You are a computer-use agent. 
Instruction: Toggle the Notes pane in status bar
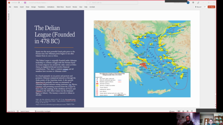pyautogui.click(x=172, y=111)
